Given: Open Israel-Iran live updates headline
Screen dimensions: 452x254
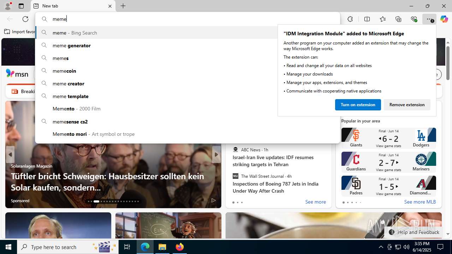Looking at the screenshot, I should 273,161.
